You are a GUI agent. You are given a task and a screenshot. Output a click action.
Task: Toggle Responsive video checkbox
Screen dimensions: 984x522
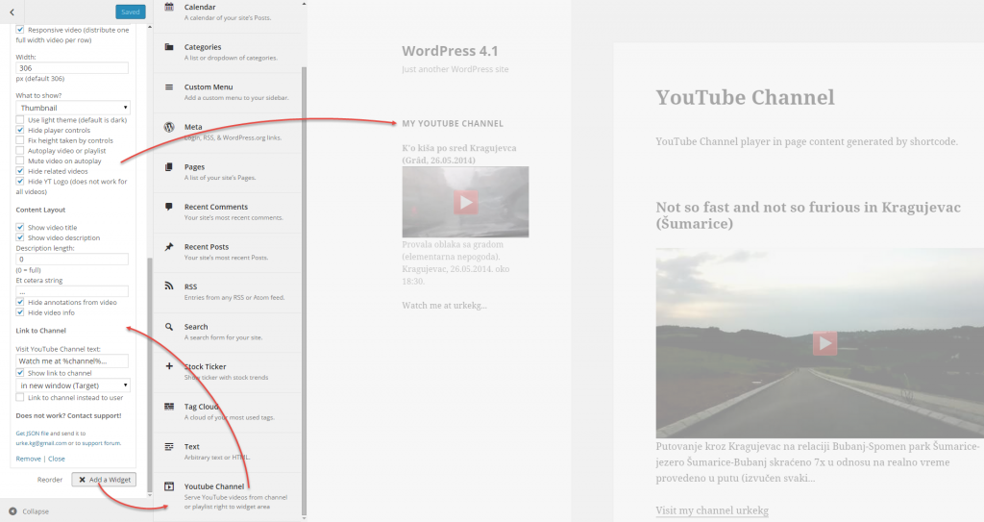tap(20, 30)
